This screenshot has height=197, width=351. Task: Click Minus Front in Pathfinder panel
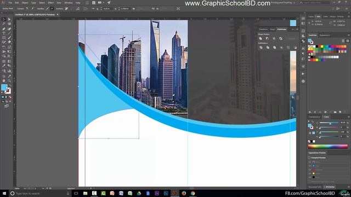click(267, 39)
